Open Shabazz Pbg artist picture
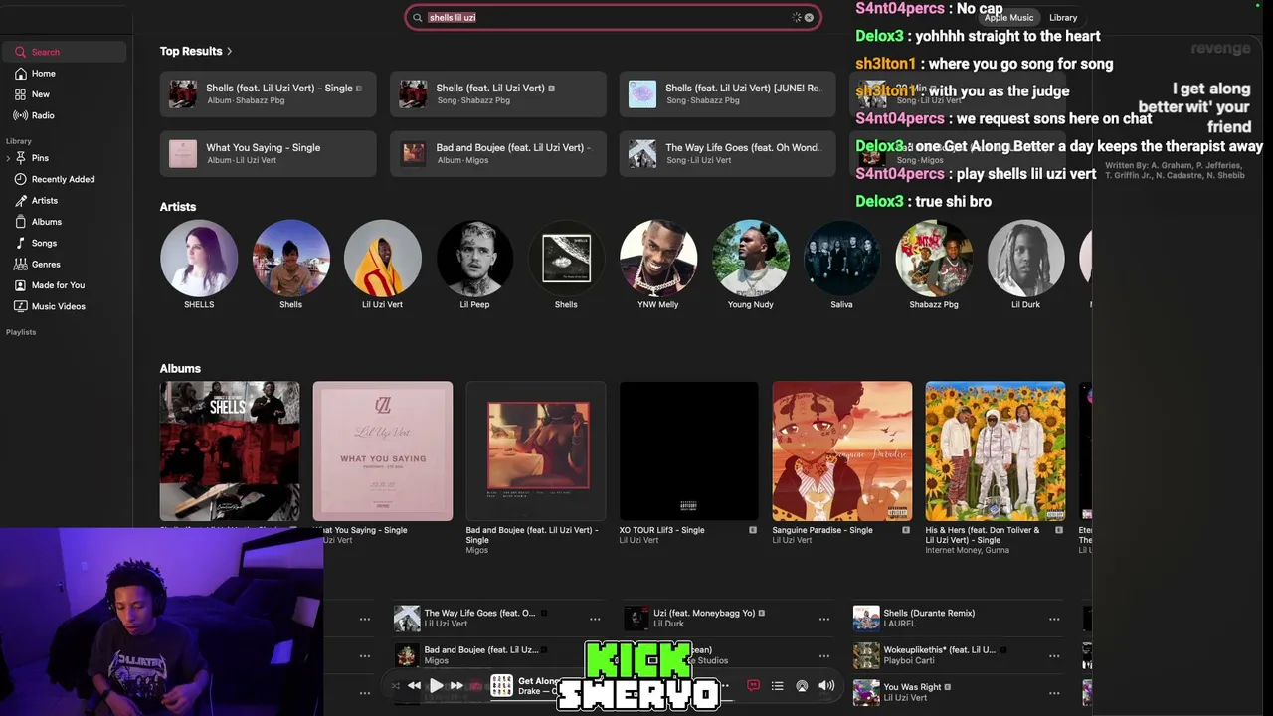The height and width of the screenshot is (716, 1273). tap(934, 259)
